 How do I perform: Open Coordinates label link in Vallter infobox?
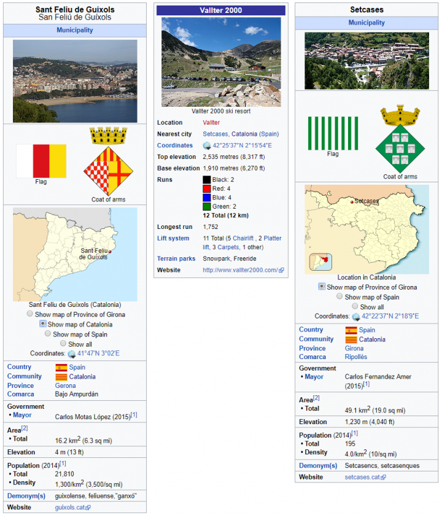point(175,145)
